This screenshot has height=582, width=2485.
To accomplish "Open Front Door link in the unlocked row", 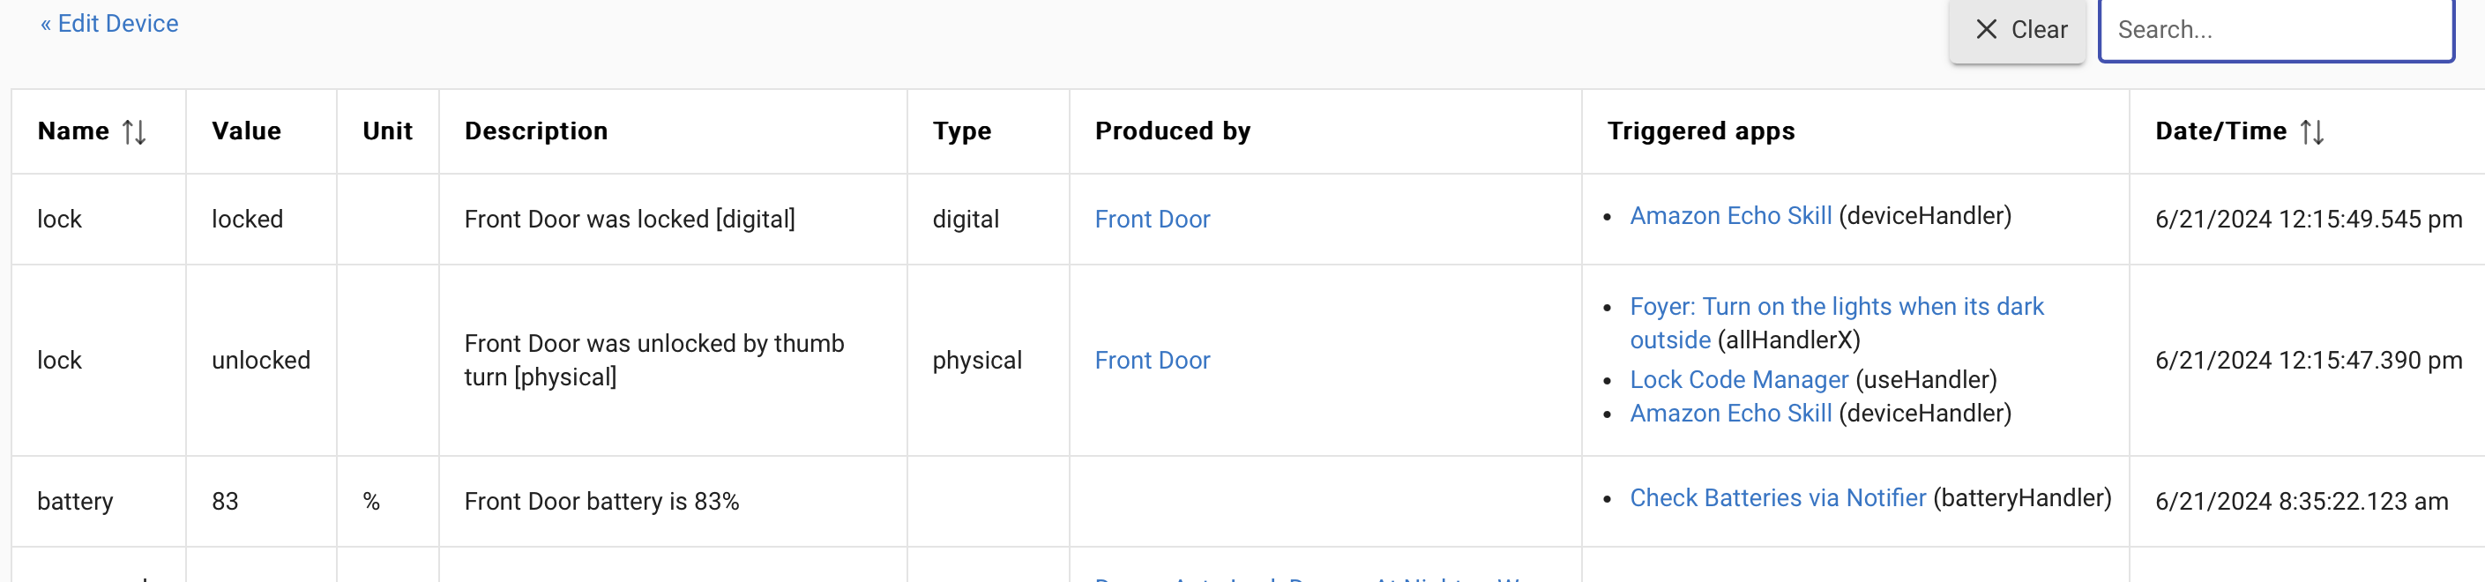I will (1152, 360).
